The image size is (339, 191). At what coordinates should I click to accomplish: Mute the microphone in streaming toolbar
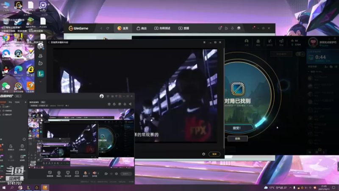tap(85, 174)
